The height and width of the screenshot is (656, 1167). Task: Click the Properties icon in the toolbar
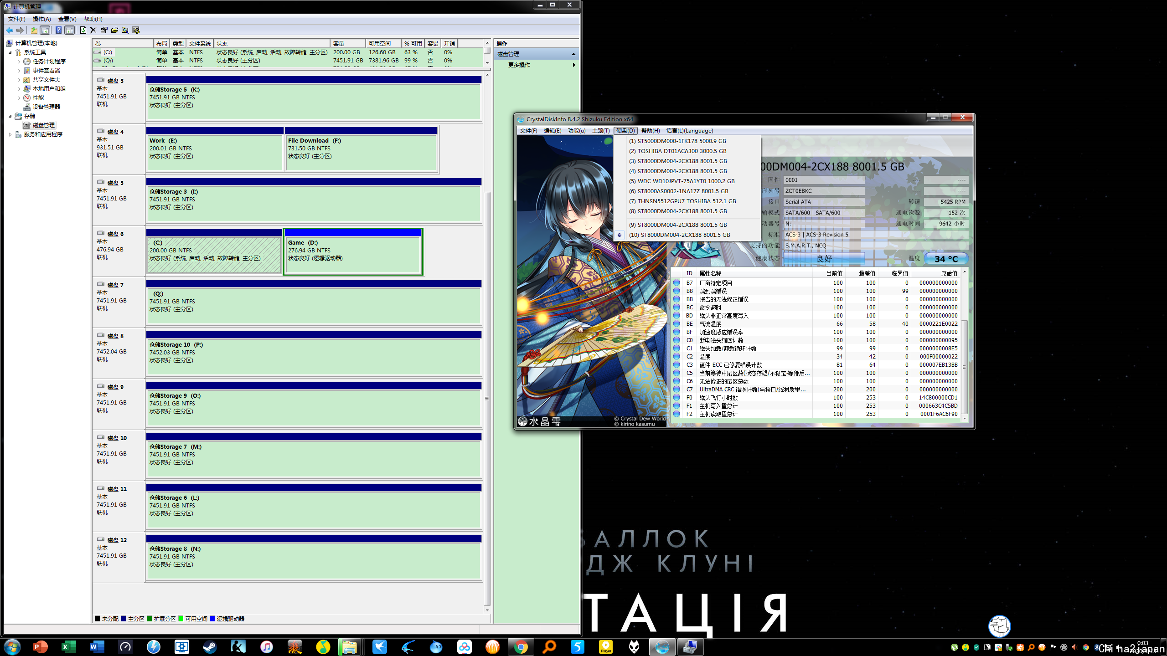point(104,30)
